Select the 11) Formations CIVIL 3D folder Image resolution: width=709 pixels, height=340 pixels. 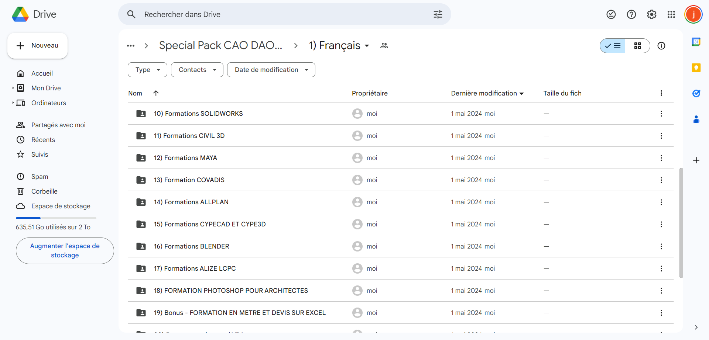pos(401,136)
